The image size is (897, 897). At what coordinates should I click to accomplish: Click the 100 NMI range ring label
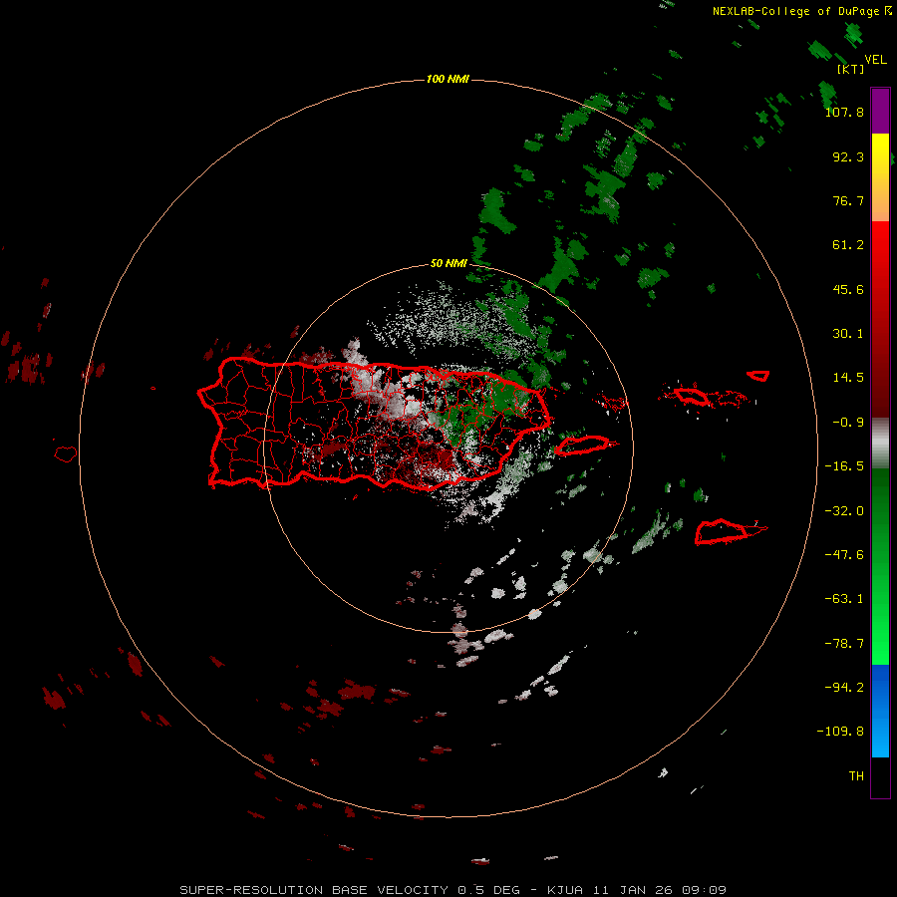448,79
